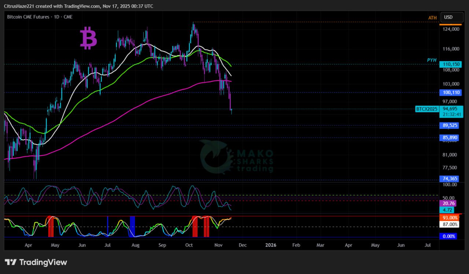Click the 110,150 PYH price label
Viewport: 469px width, 274px height.
click(x=451, y=64)
